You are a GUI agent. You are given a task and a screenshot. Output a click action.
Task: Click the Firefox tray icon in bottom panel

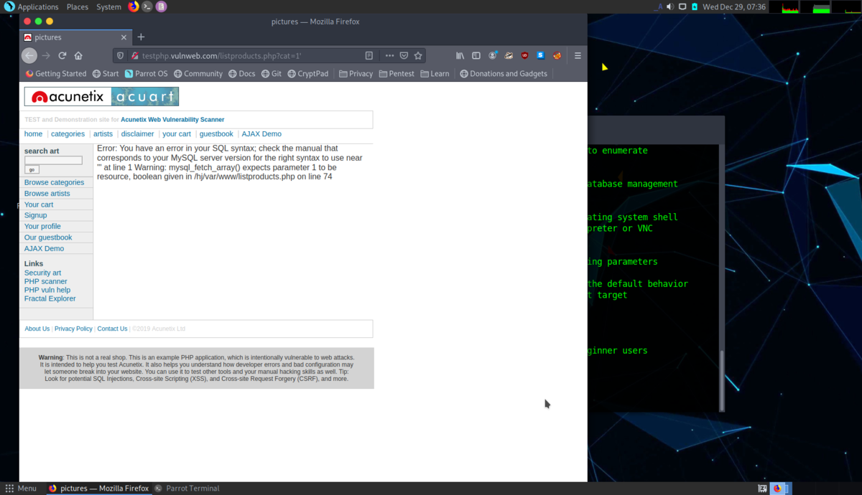click(x=777, y=489)
